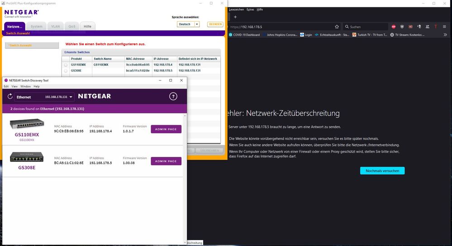The width and height of the screenshot is (452, 246).
Task: Switch to the Netzwerk tab in ProSAFE
Action: click(x=14, y=26)
